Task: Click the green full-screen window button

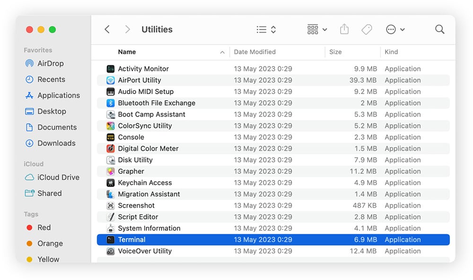Action: point(53,29)
